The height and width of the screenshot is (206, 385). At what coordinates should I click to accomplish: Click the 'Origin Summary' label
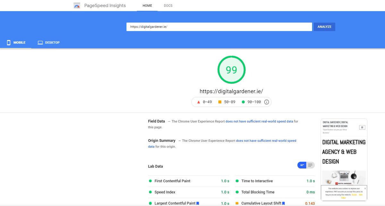coord(162,141)
